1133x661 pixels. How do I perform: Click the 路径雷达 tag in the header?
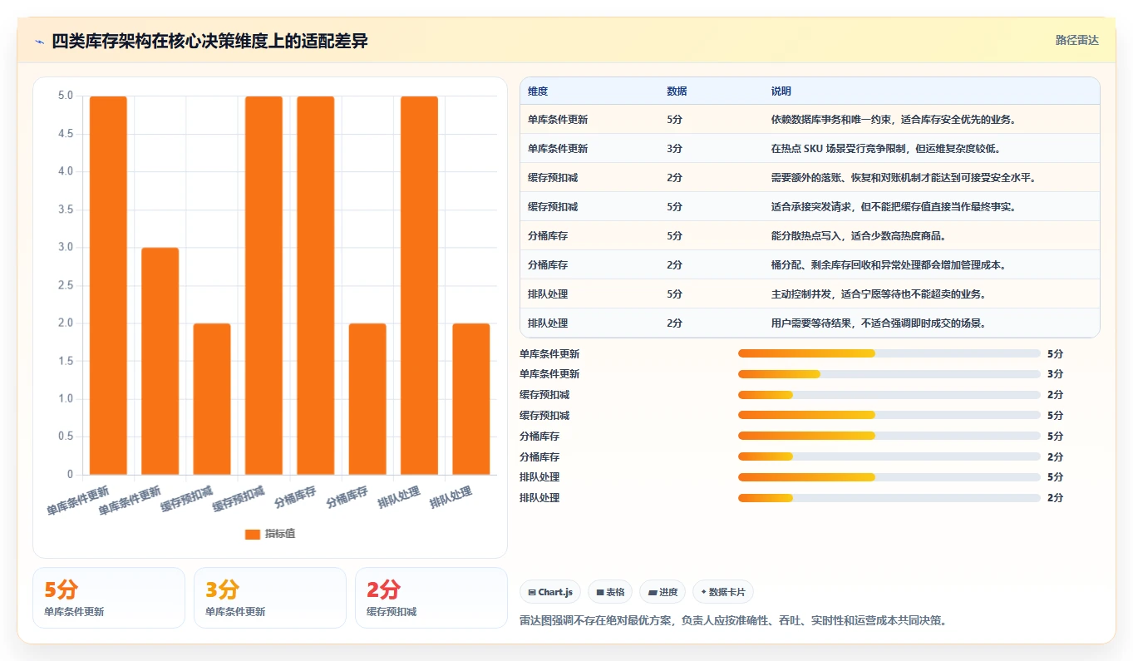1076,40
